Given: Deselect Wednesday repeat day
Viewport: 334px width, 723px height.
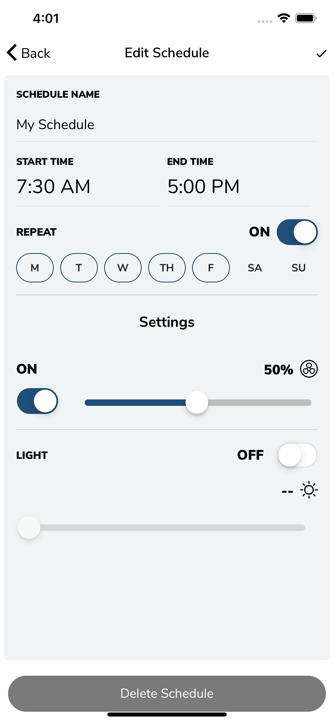Looking at the screenshot, I should [x=123, y=268].
